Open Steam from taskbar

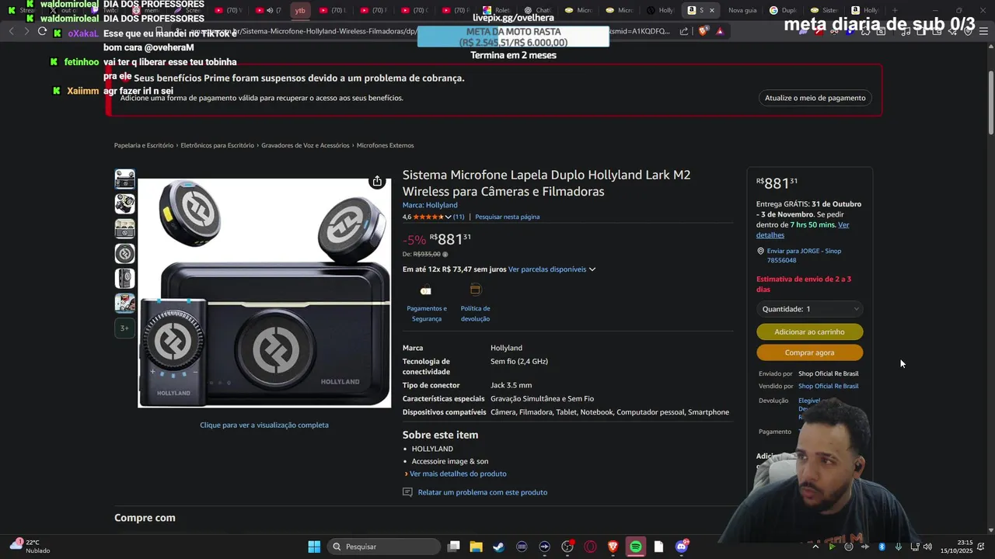coord(498,547)
